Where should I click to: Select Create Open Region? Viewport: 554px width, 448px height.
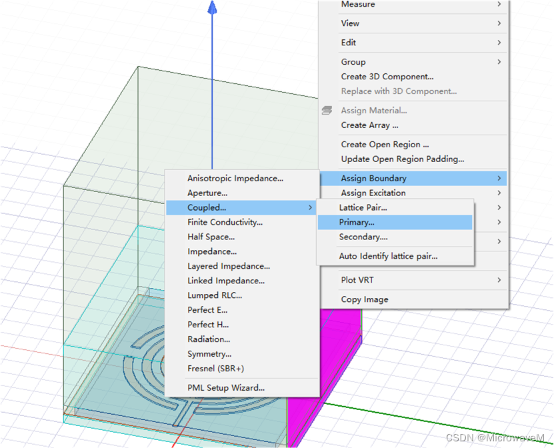tap(413, 145)
